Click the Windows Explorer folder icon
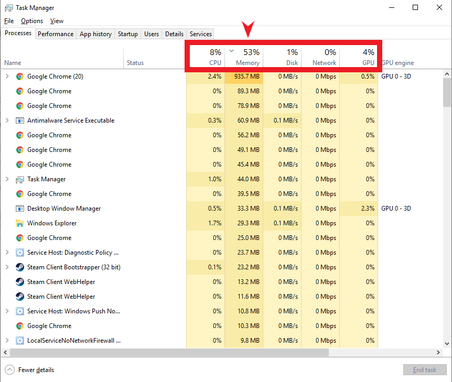 19,223
